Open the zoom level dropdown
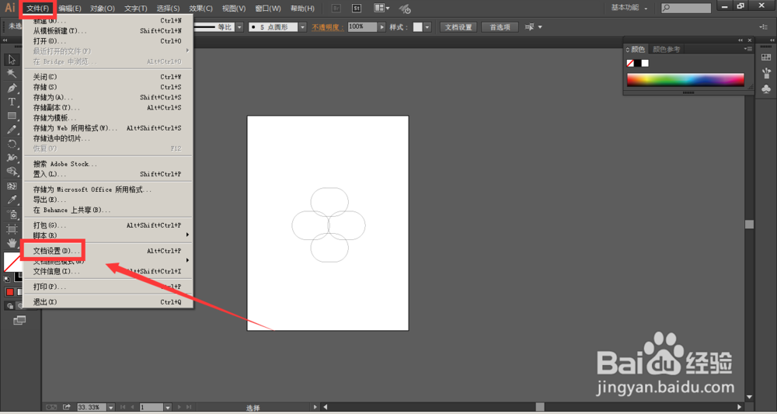Viewport: 777px width, 414px height. pyautogui.click(x=110, y=407)
